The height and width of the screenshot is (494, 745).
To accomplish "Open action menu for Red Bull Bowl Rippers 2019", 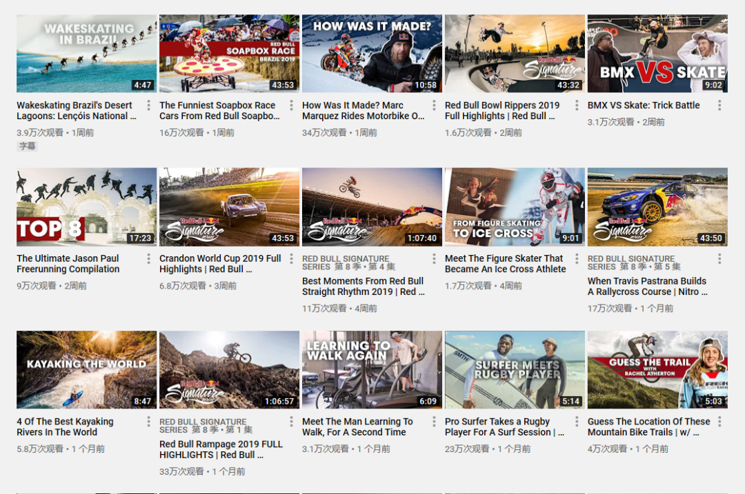I will 577,105.
